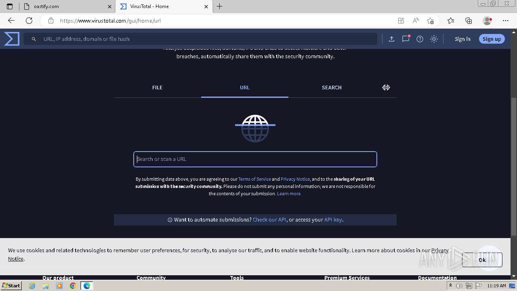Click the browser profile avatar
Screen dimensions: 517x291
487,21
